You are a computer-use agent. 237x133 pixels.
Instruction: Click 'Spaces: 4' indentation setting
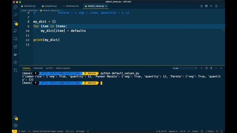click(x=173, y=132)
